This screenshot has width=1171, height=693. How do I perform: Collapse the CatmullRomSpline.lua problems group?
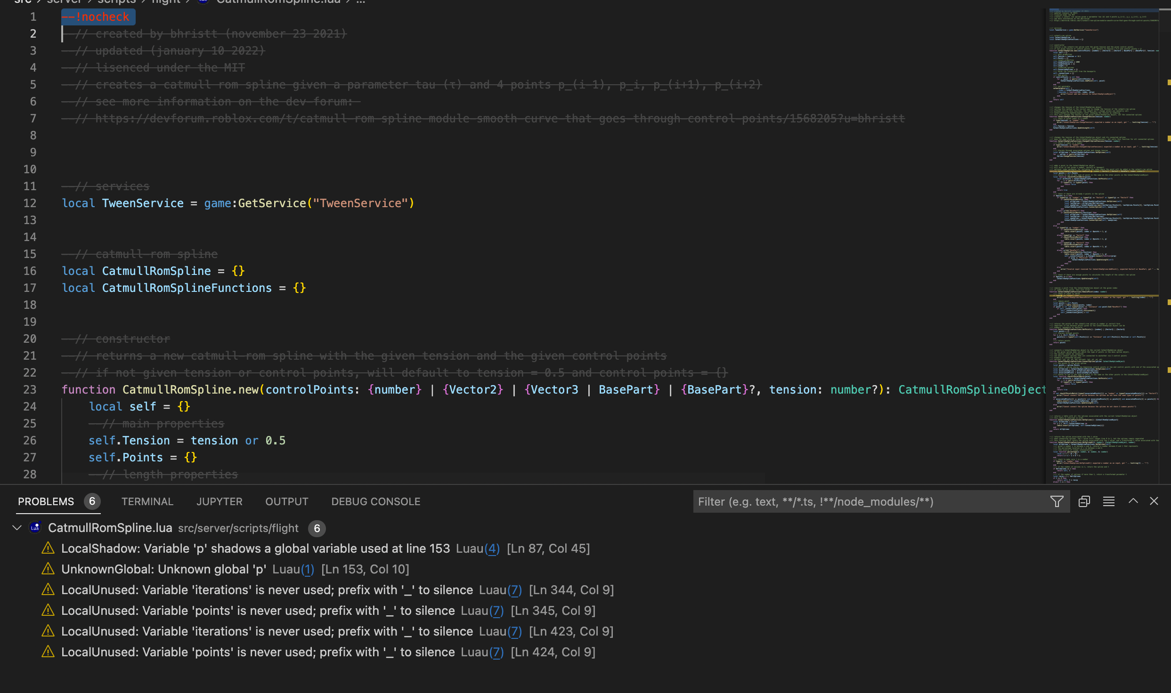tap(17, 528)
